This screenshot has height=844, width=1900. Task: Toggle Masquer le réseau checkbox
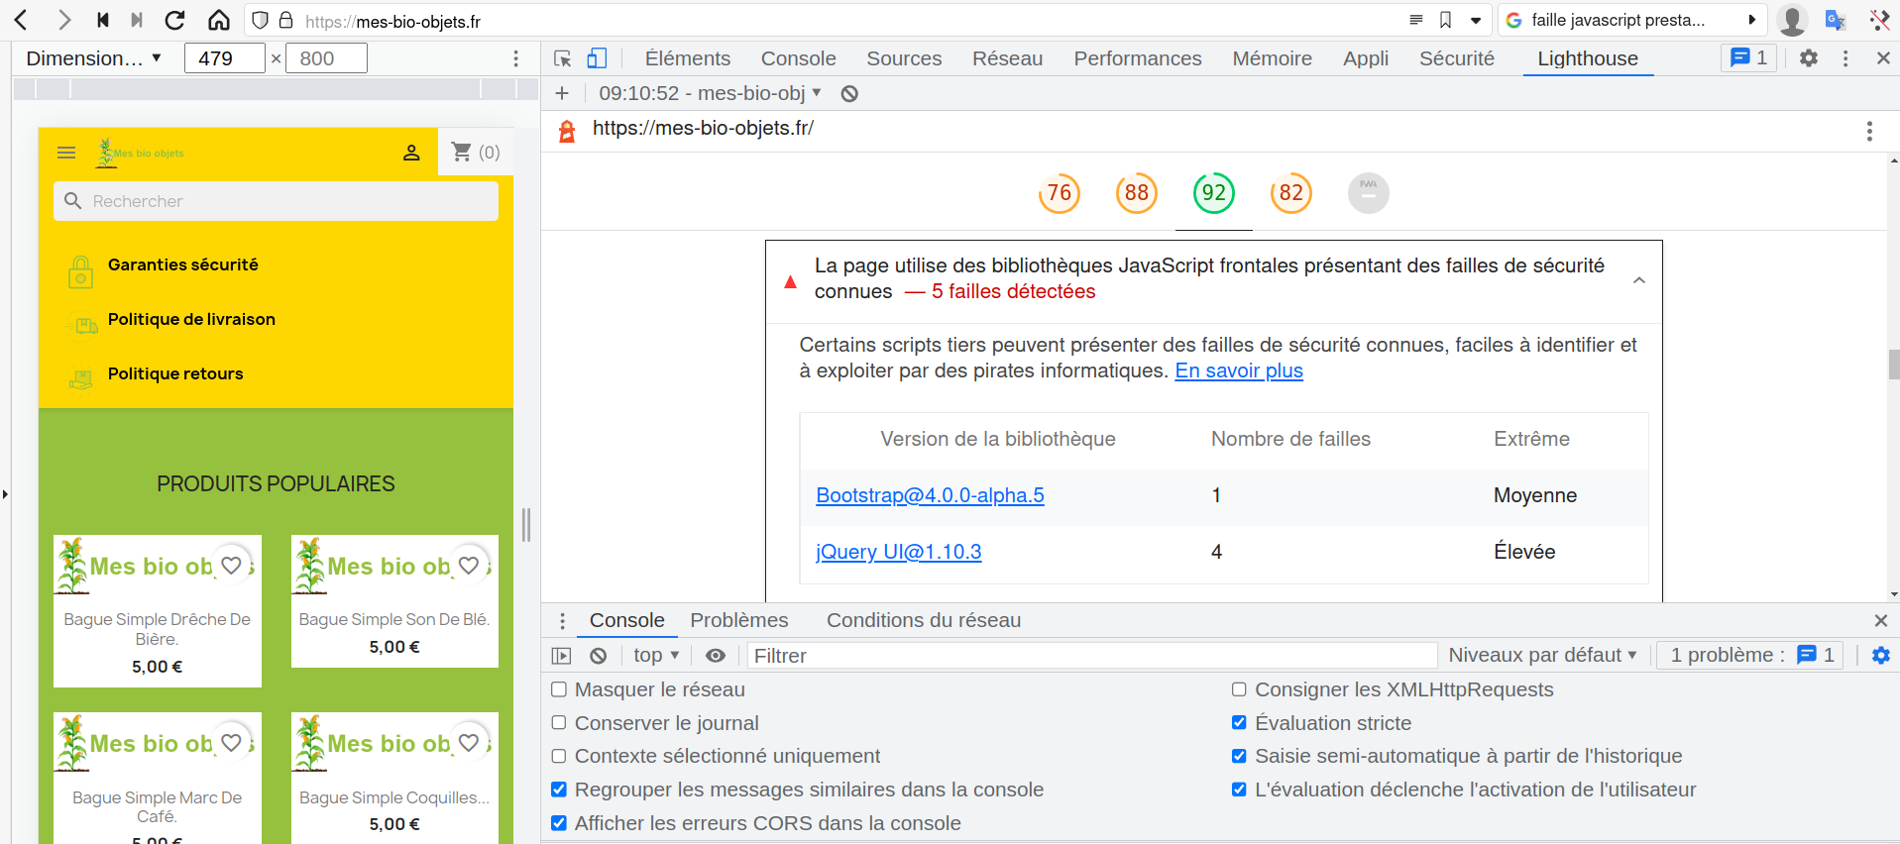coord(559,689)
